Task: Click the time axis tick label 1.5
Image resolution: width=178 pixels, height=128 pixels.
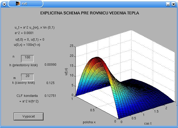Action: pyautogui.click(x=156, y=112)
